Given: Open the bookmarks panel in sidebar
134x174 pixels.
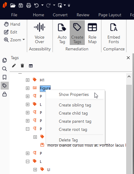Looking at the screenshot, I should [5, 77].
